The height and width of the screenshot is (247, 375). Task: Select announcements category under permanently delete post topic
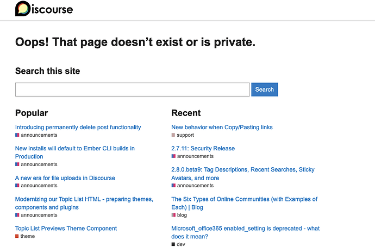point(36,135)
